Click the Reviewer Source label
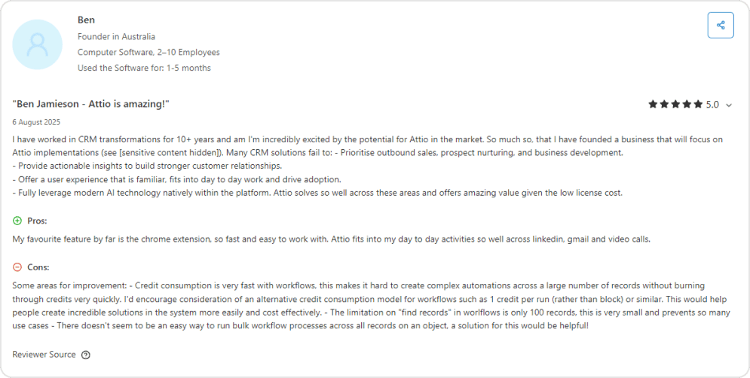Image resolution: width=750 pixels, height=378 pixels. click(44, 355)
